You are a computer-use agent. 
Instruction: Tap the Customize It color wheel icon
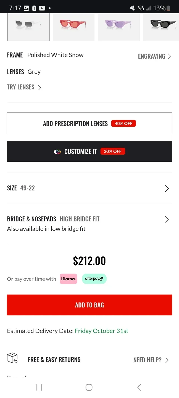tap(57, 151)
